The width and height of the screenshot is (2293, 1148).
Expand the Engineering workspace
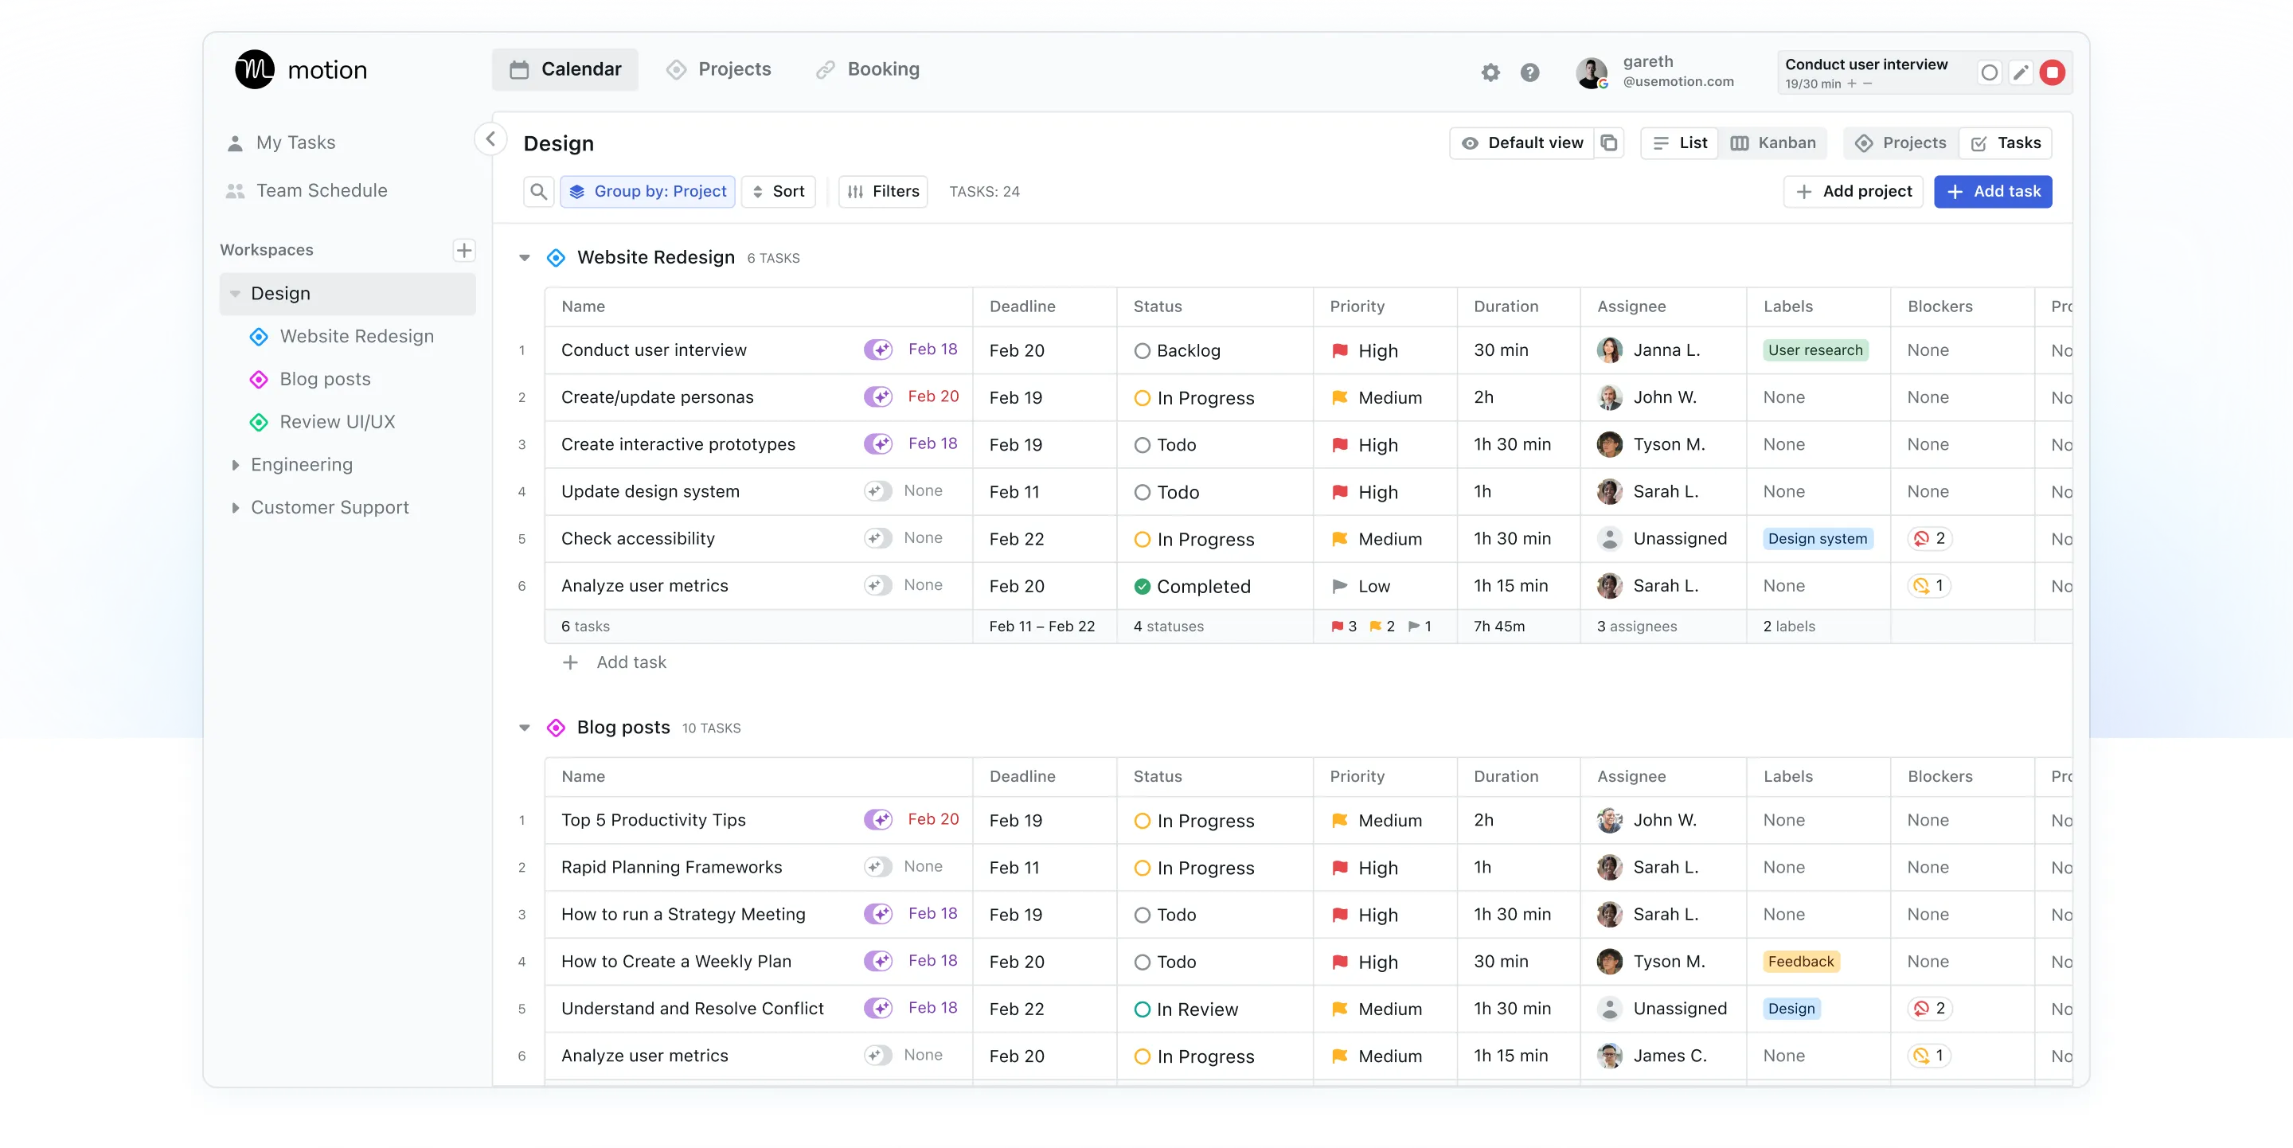click(x=235, y=465)
